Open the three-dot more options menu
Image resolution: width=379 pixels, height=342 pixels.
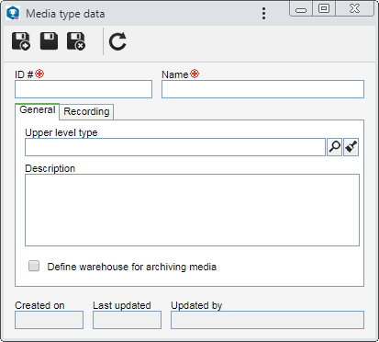[x=263, y=14]
